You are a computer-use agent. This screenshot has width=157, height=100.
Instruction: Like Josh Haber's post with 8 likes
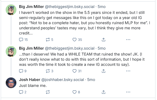(76, 92)
